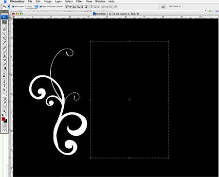The width and height of the screenshot is (219, 177).
Task: Distribute top edges button
Action: click(91, 7)
